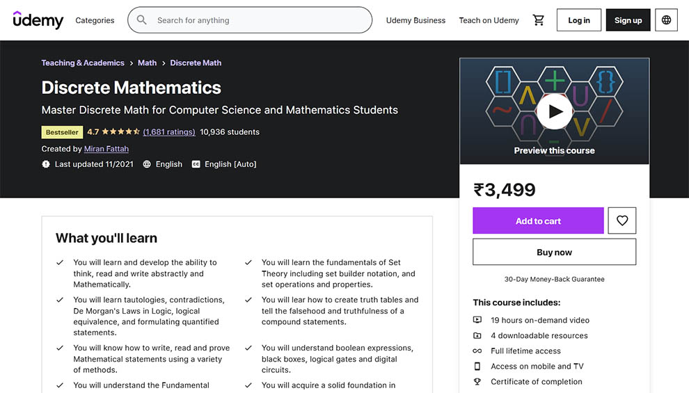Click the Sign up button
689x393 pixels.
click(628, 20)
